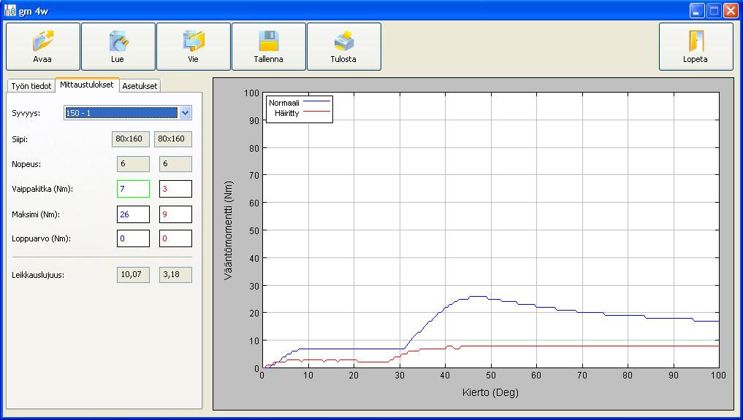Click the Vaippakitka field showing 3

click(x=175, y=189)
